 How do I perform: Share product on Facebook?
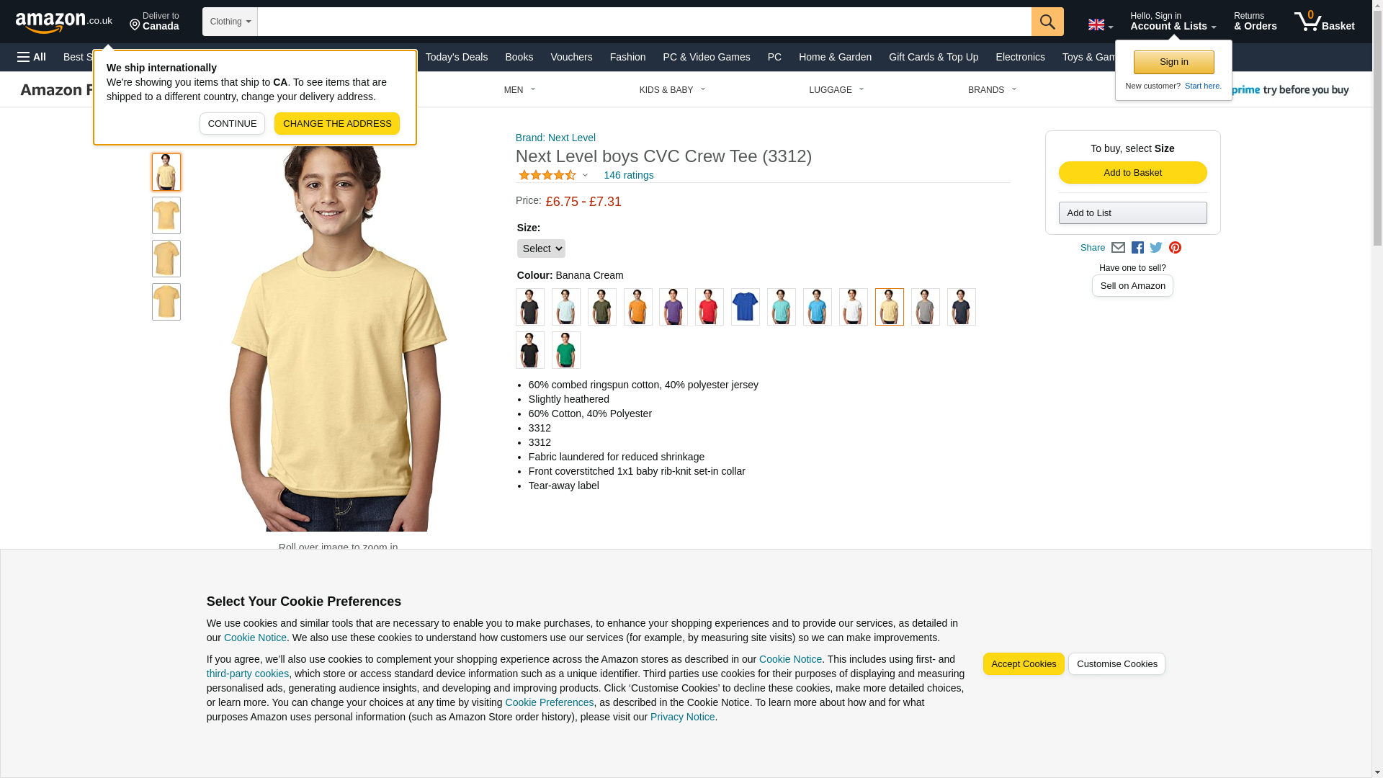(1137, 247)
